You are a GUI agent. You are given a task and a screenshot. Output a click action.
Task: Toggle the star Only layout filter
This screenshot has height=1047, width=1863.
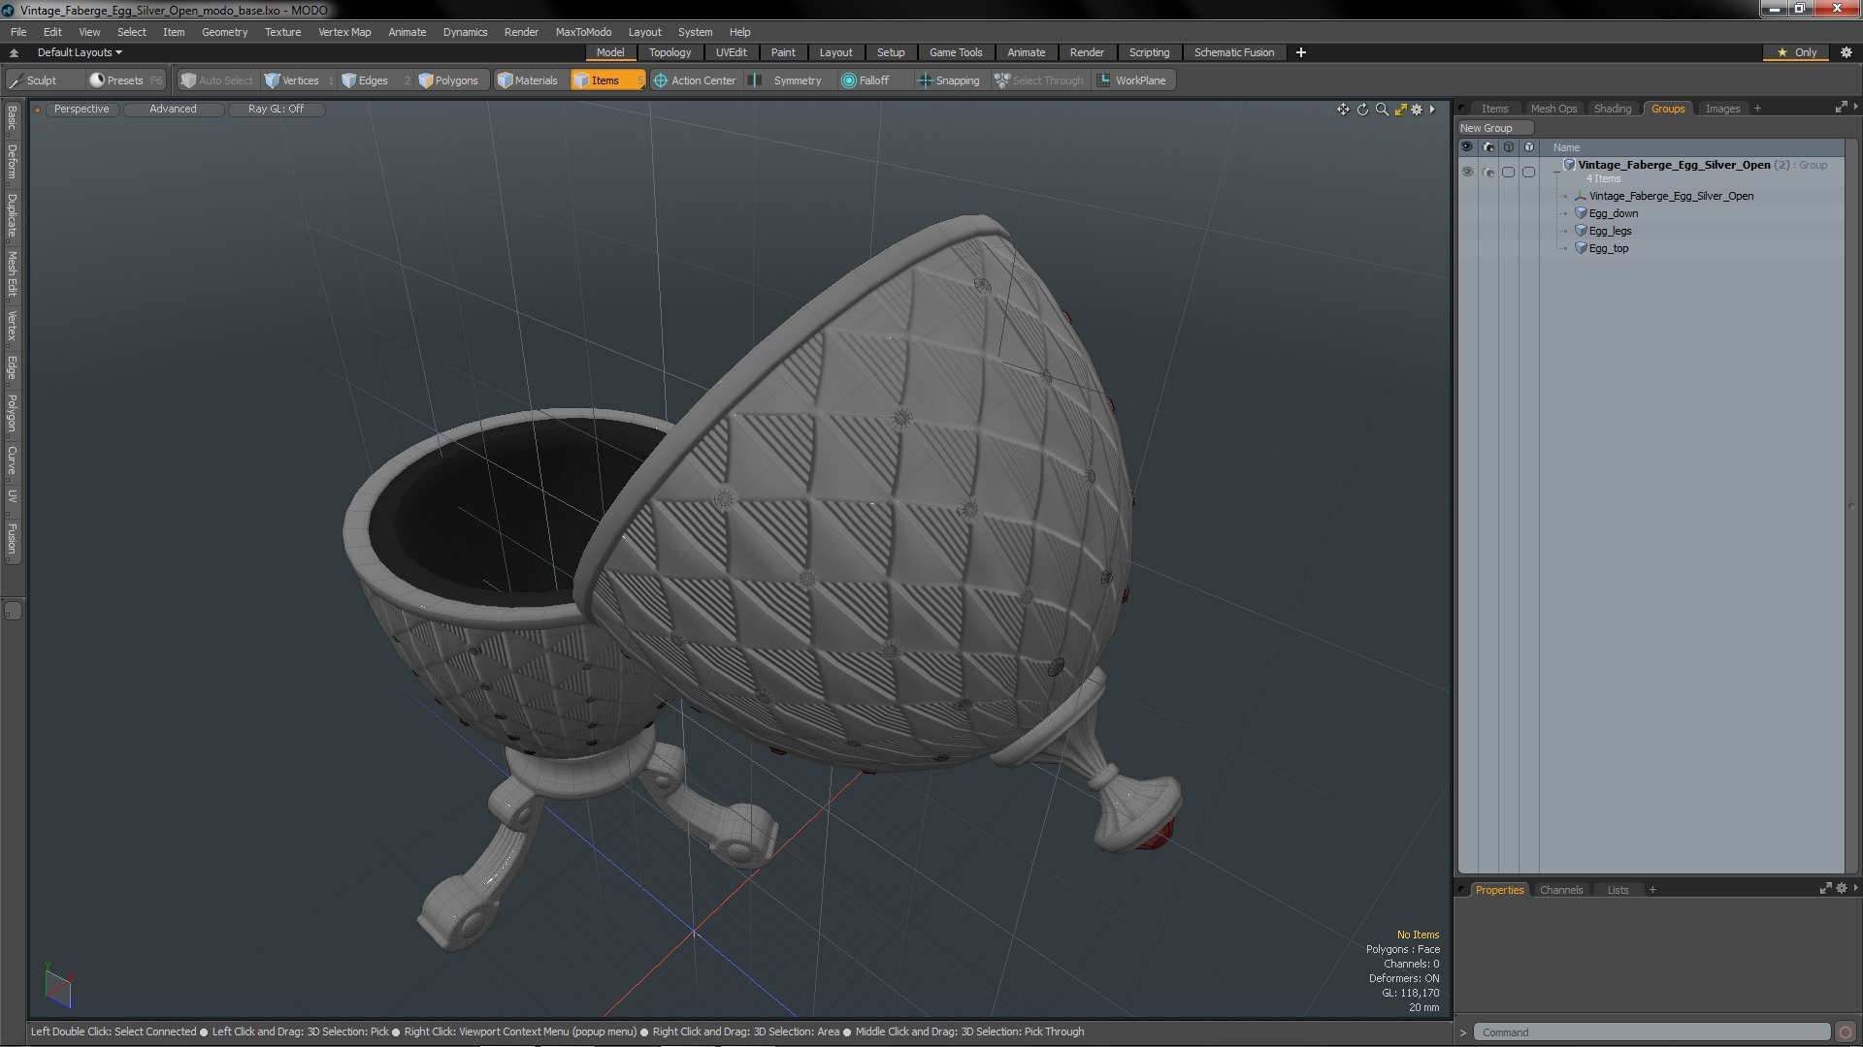coord(1797,52)
